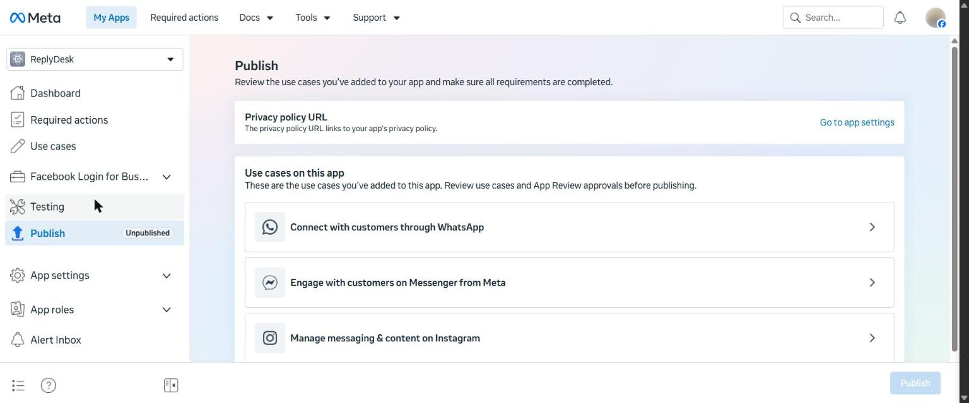
Task: Click the Publish page heading
Action: pos(256,66)
